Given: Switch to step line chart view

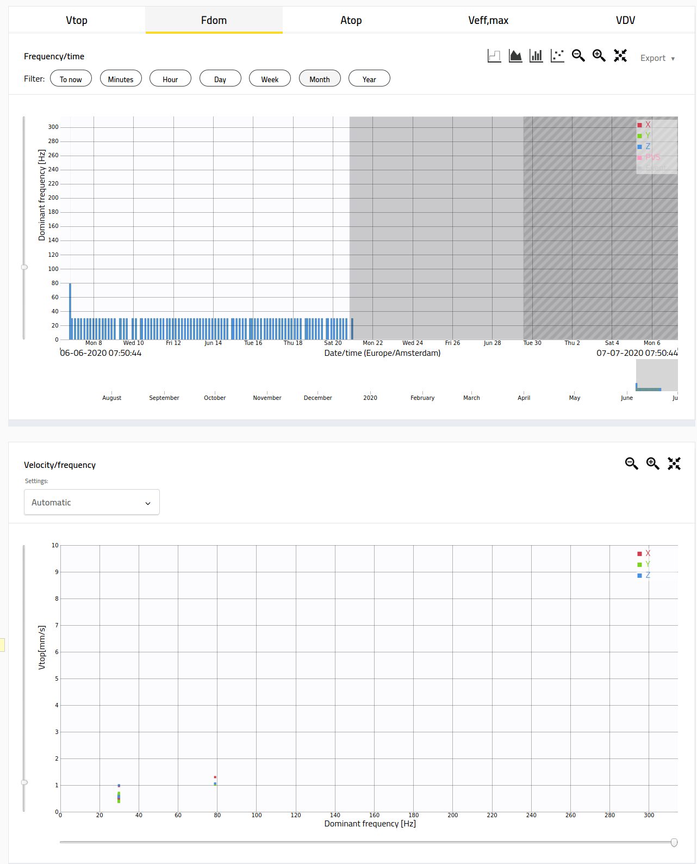Looking at the screenshot, I should click(x=494, y=56).
